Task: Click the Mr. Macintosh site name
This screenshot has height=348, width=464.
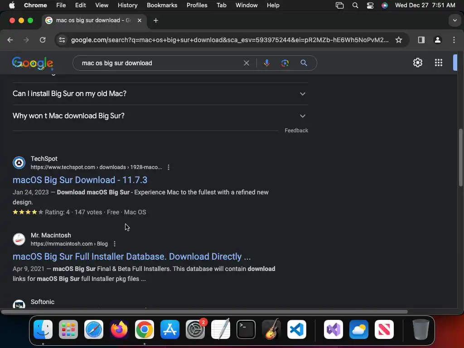Action: [51, 235]
